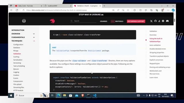Select the Validation NestJS tab
Image resolution: width=184 pixels, height=103 pixels.
pos(87,6)
